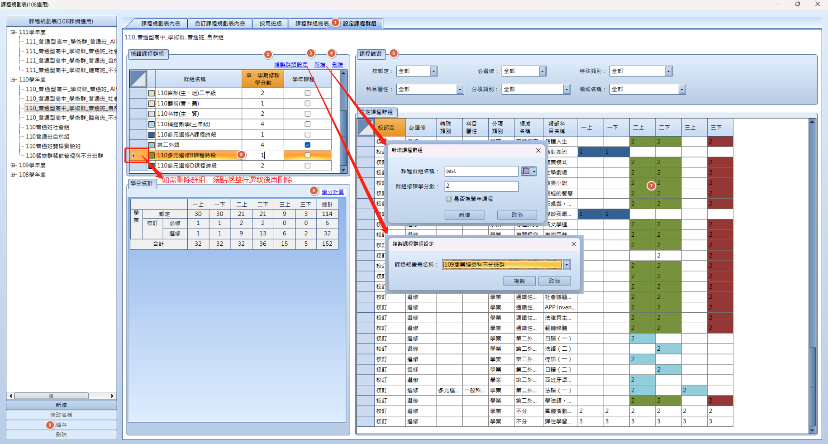Toggle 學年課程 checkbox for 110藝術(音、美)
This screenshot has width=828, height=444.
(308, 104)
